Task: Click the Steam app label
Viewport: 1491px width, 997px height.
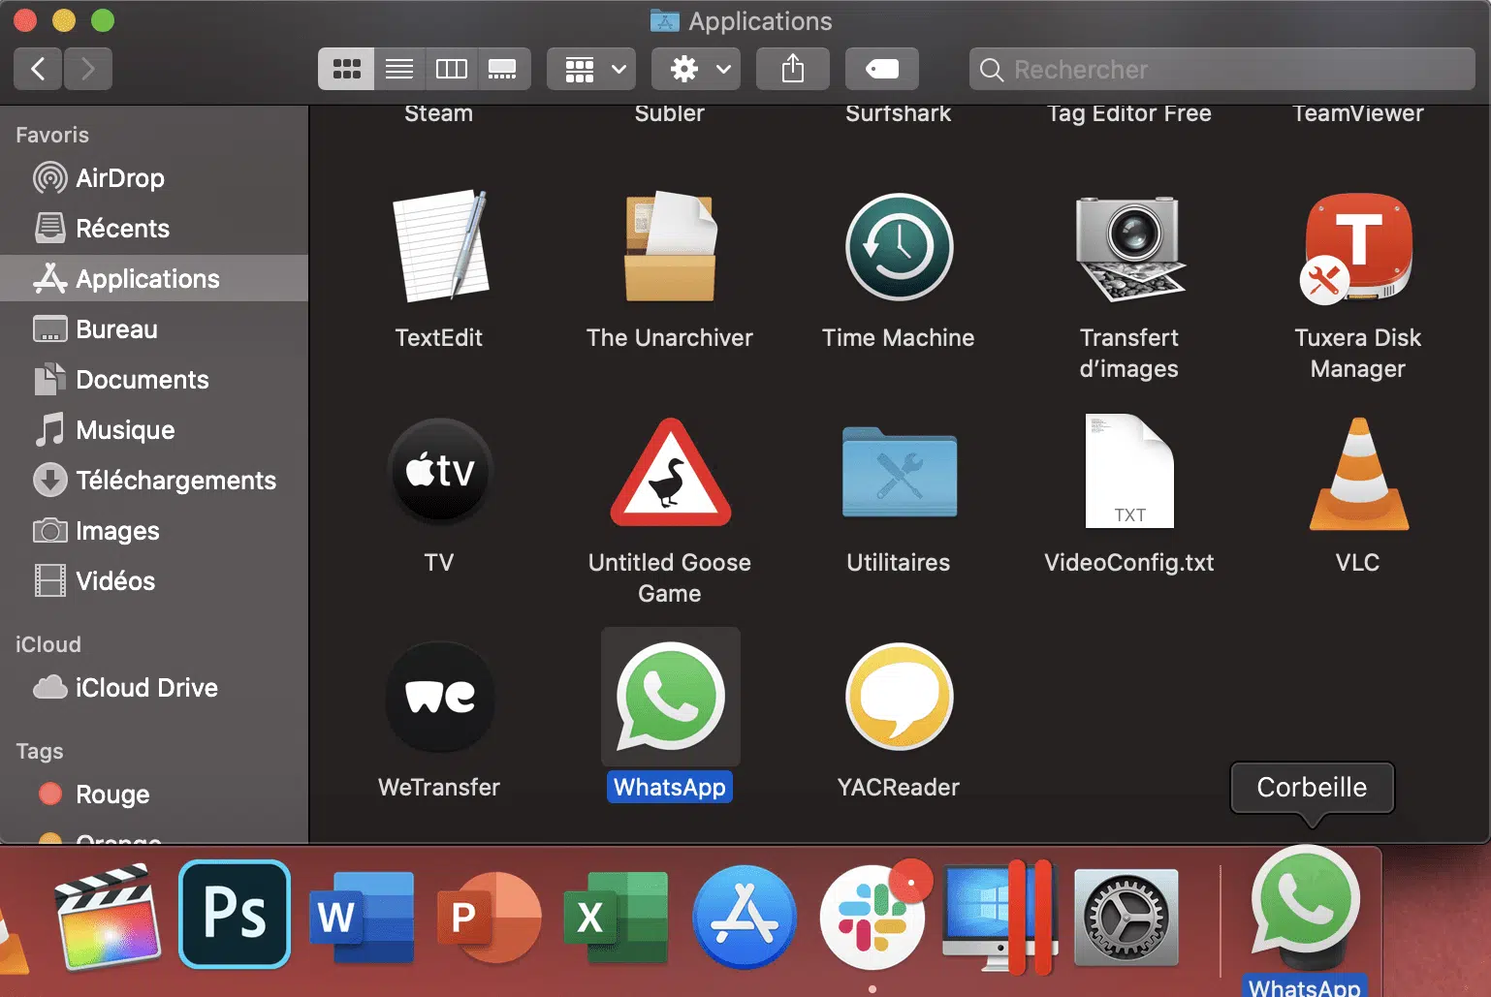Action: [439, 113]
